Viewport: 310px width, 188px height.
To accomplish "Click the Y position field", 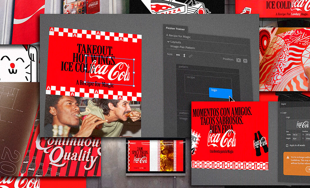I will click(308, 139).
